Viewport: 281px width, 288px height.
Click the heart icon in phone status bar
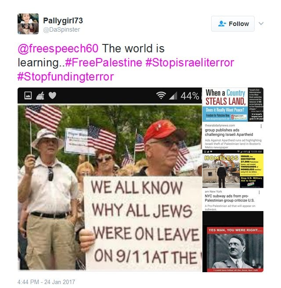[52, 95]
